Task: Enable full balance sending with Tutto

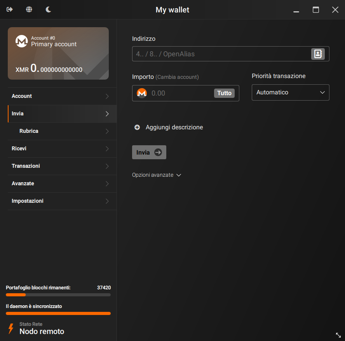Action: [x=224, y=93]
